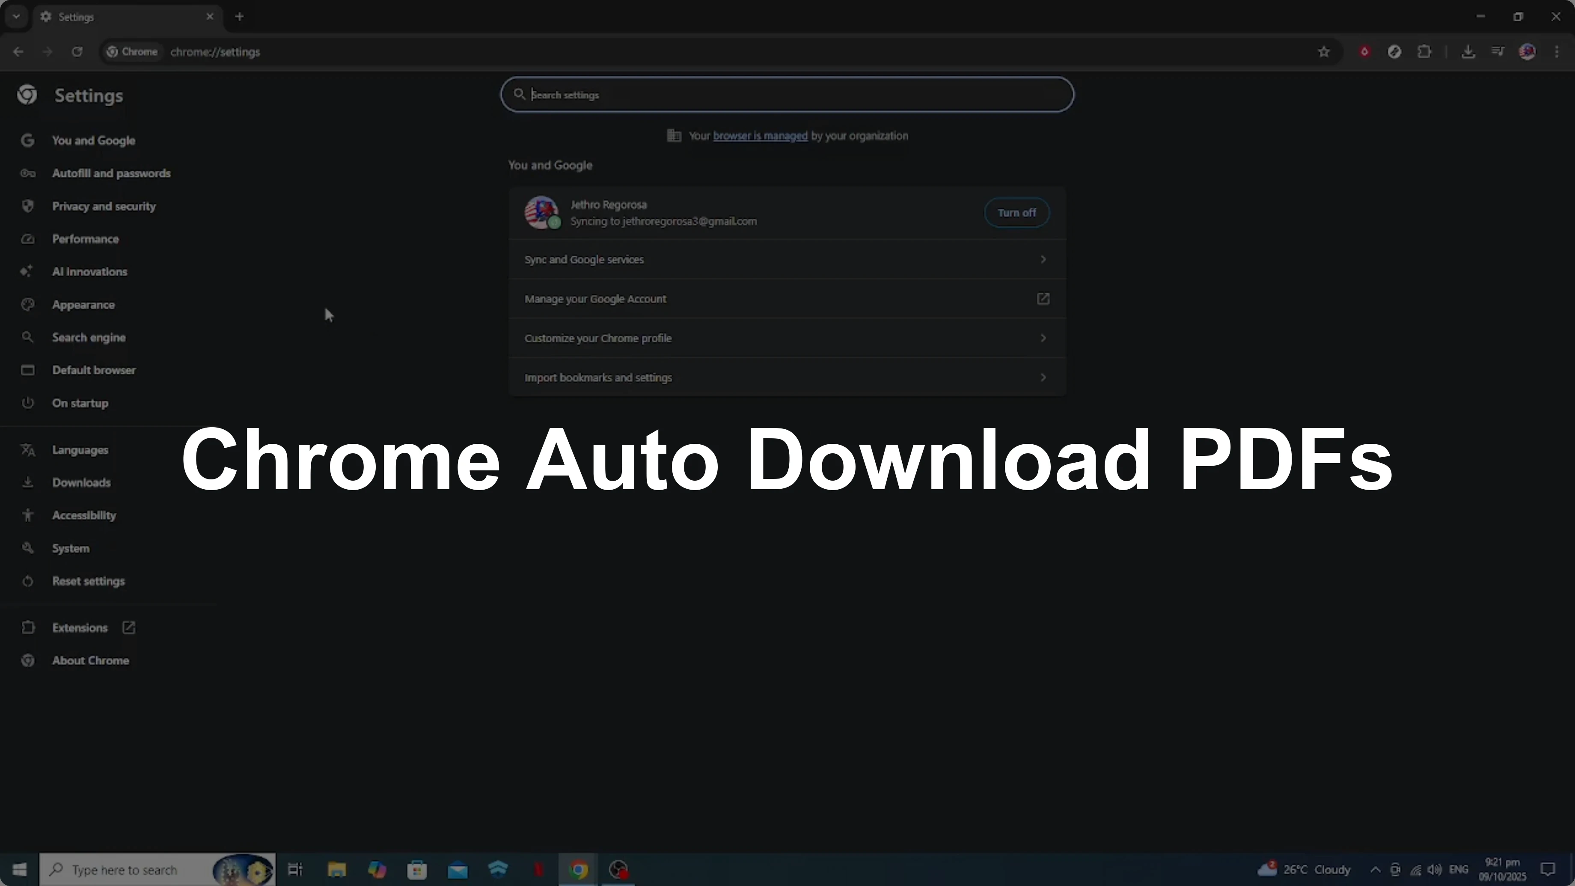Open the browser is managed link

coord(759,136)
